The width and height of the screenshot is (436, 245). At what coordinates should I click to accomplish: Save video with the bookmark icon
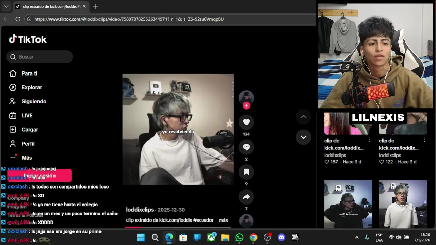click(246, 172)
